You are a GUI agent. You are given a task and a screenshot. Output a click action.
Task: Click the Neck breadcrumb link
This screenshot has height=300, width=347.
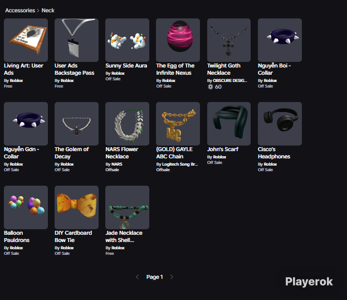(48, 11)
